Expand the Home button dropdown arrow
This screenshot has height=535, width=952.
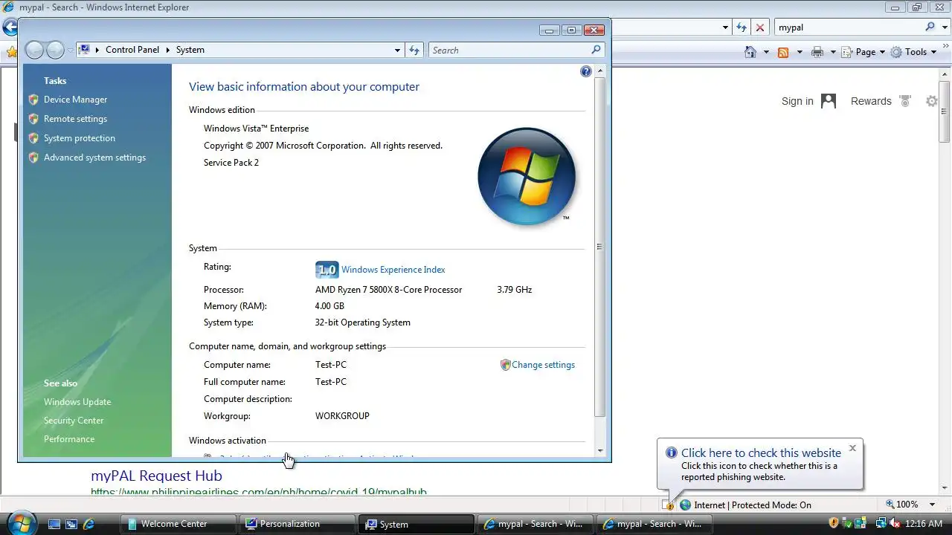[766, 52]
